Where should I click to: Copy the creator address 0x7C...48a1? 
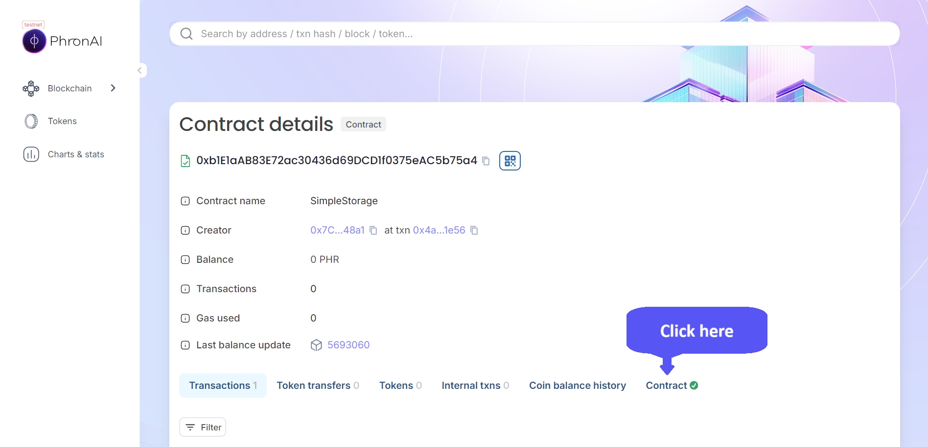[x=373, y=231]
